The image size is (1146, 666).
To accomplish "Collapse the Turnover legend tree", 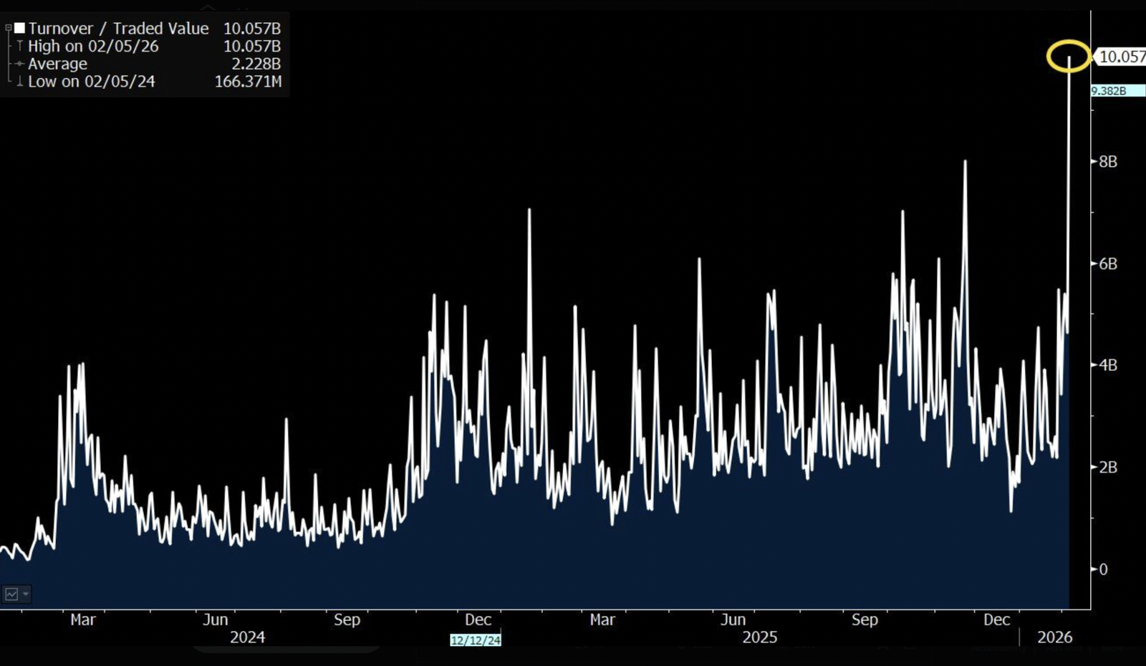I will point(9,29).
